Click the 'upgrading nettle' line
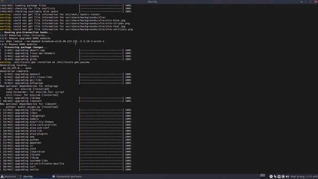318x179 pixels. (x=66, y=170)
